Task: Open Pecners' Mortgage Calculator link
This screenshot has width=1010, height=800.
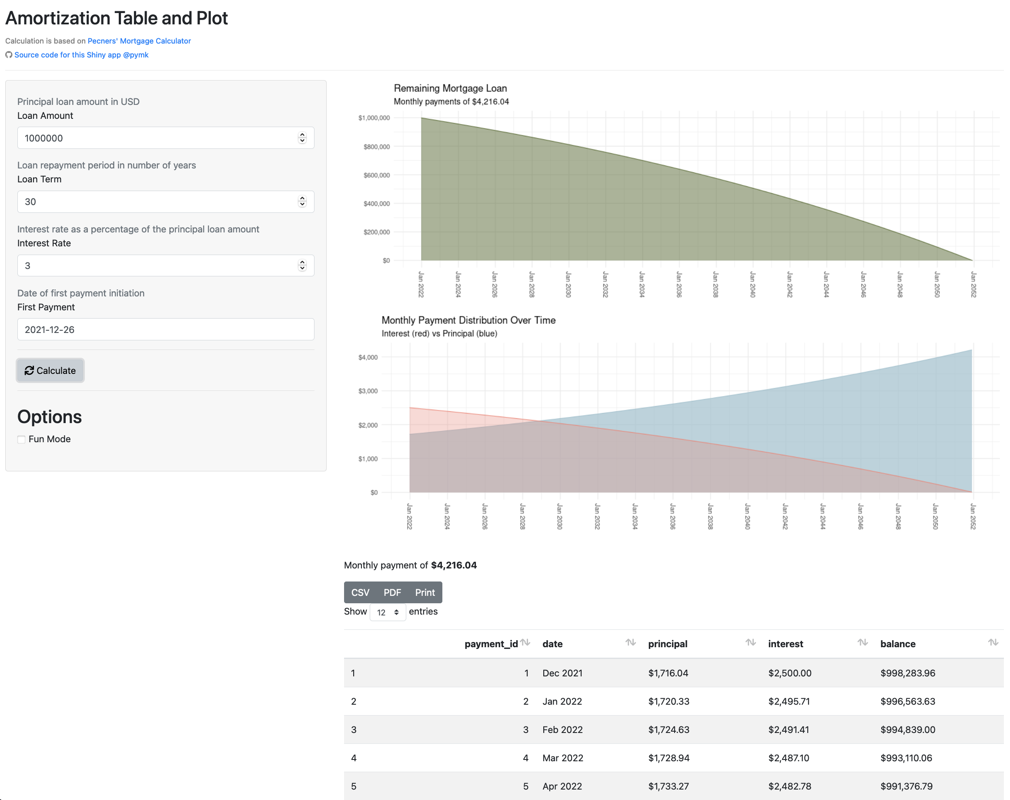Action: 139,41
